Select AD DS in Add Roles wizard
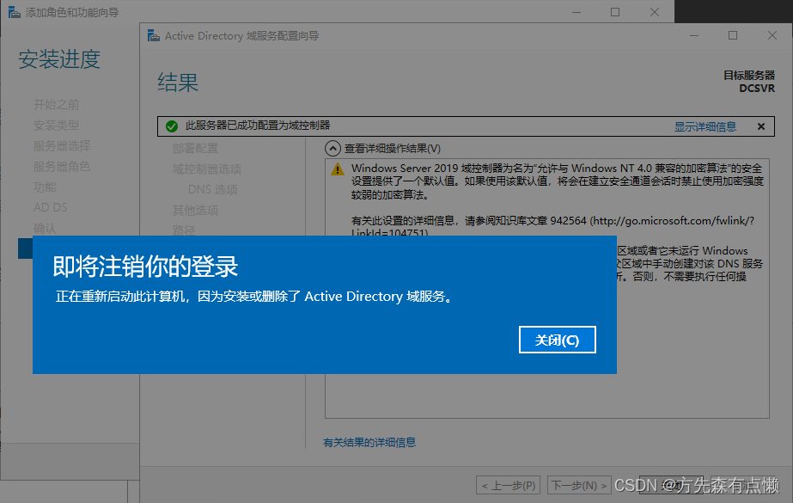793x503 pixels. [x=50, y=207]
